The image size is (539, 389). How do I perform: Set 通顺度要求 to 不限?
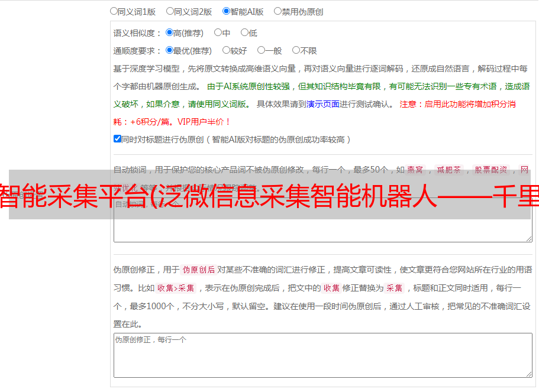[x=296, y=50]
